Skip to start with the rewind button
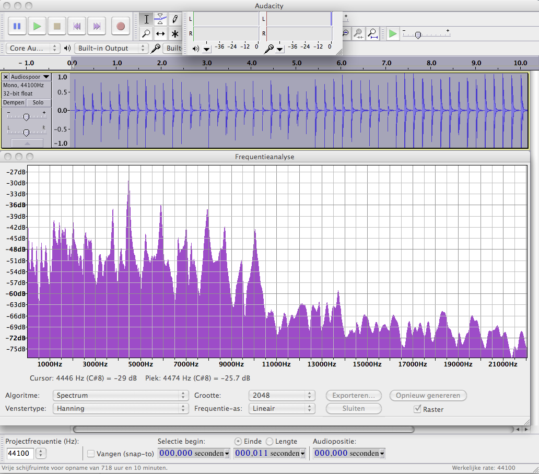The width and height of the screenshot is (539, 474). pos(77,26)
